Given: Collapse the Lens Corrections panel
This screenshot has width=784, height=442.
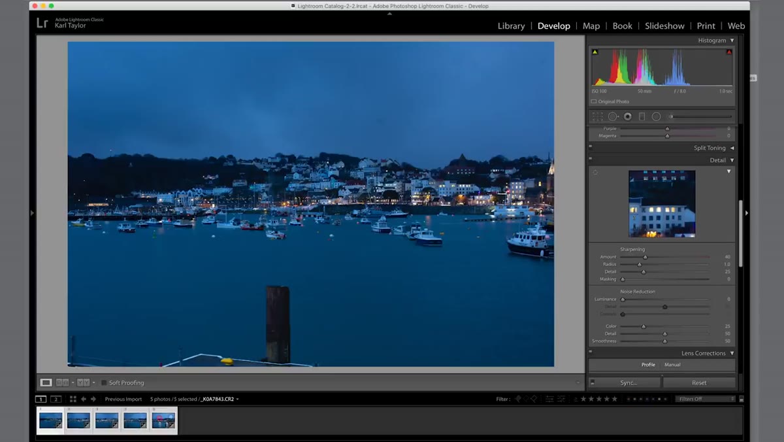Looking at the screenshot, I should point(732,353).
